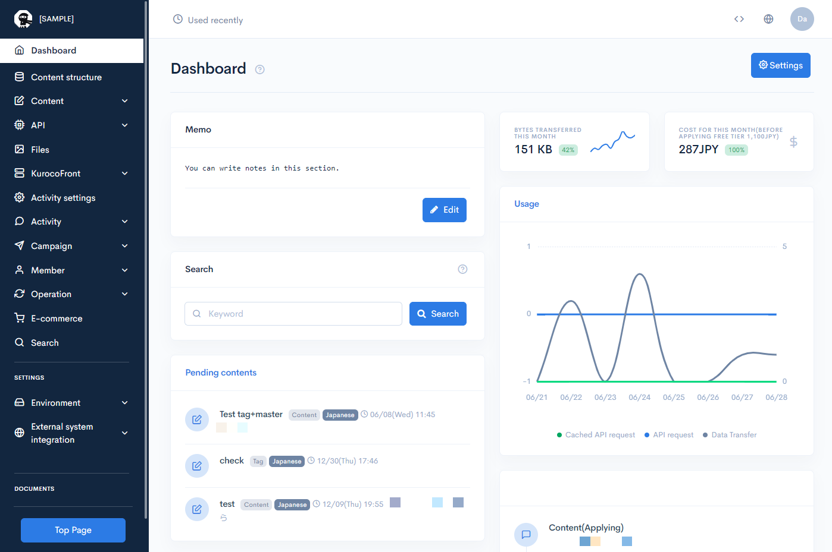Screen dimensions: 832x552
Task: Open Content structure in the sidebar
Action: (x=71, y=77)
